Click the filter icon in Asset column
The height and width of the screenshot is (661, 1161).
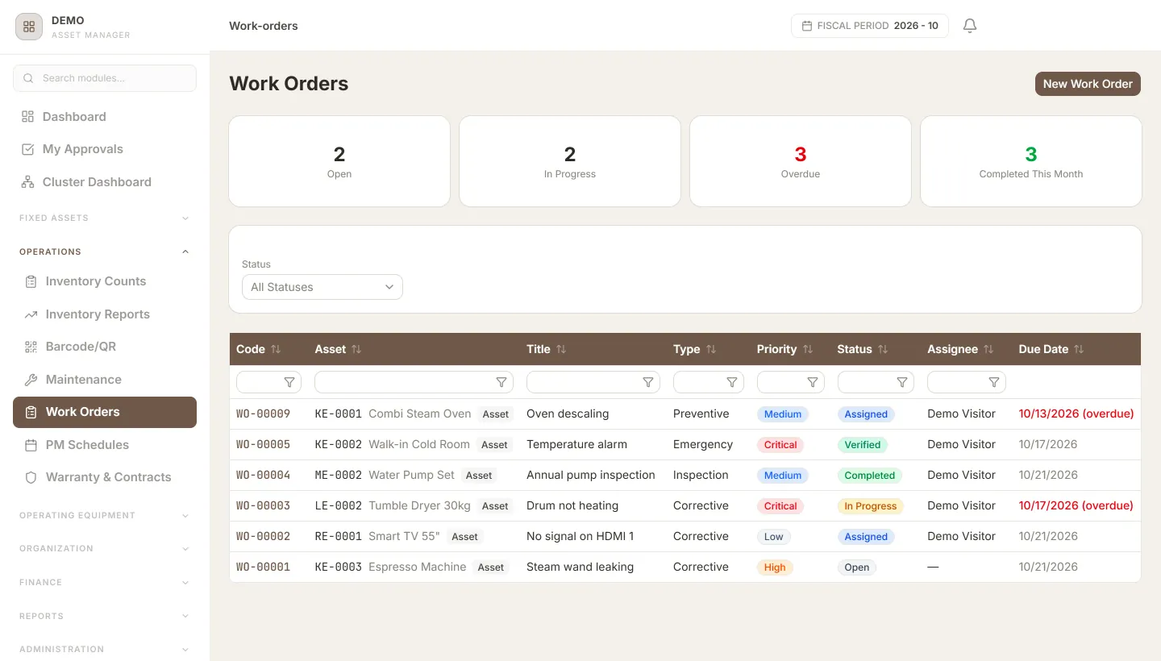pyautogui.click(x=501, y=382)
